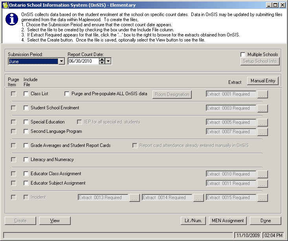Enable the Multiple Schools checkbox
288x241 pixels.
tap(243, 54)
